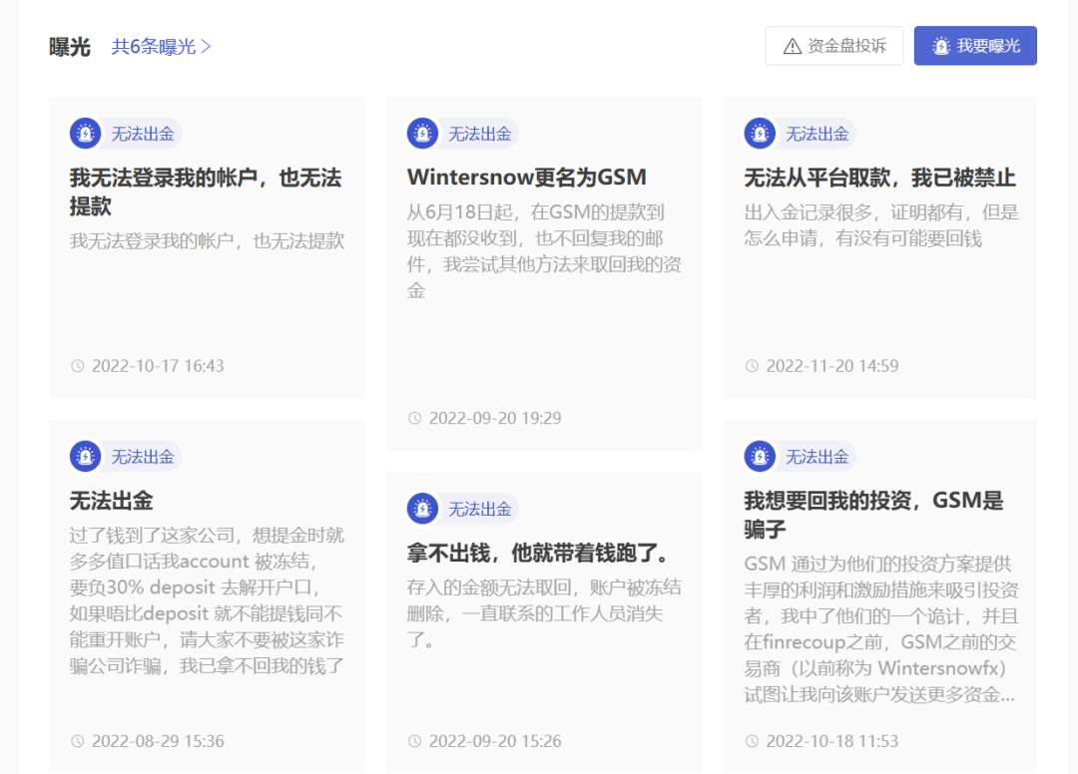Click warning triangle icon in 资金盘投诉
The height and width of the screenshot is (774, 1078).
pos(792,47)
